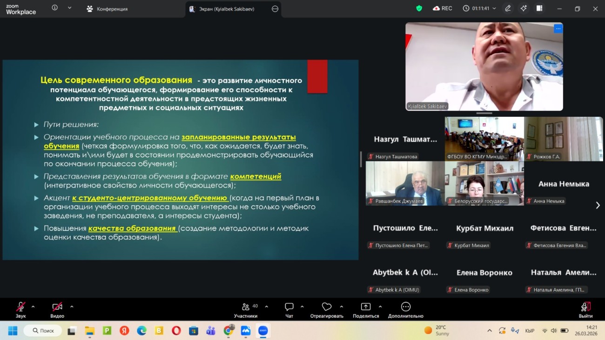Open Отреагировать reactions menu
Image resolution: width=605 pixels, height=340 pixels.
point(326,308)
